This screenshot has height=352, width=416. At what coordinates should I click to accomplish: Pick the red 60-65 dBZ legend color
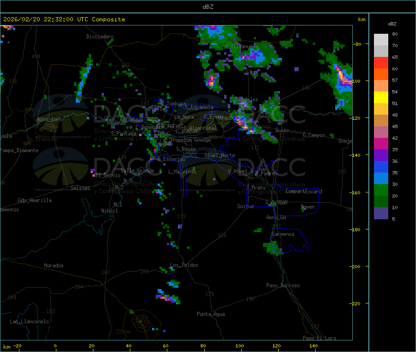381,62
